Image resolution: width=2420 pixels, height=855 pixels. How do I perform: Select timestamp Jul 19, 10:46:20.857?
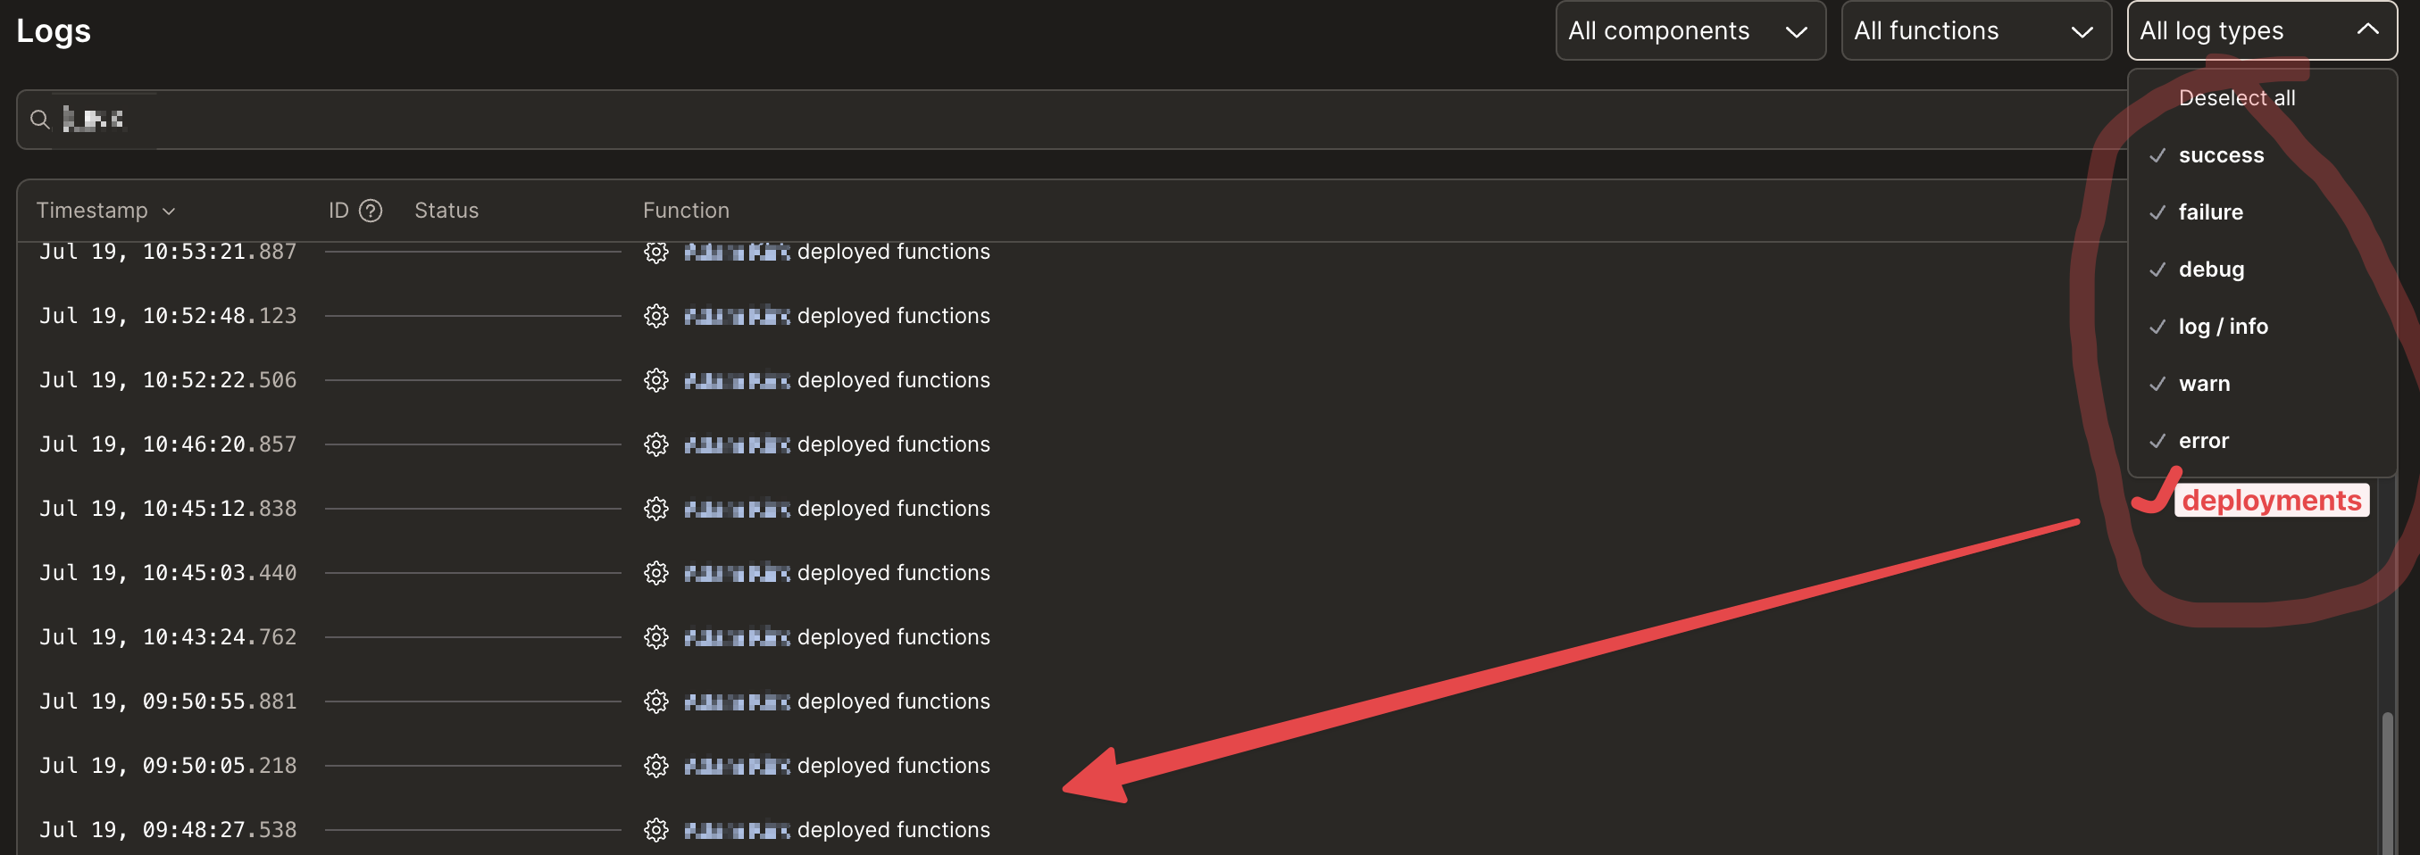pyautogui.click(x=168, y=444)
